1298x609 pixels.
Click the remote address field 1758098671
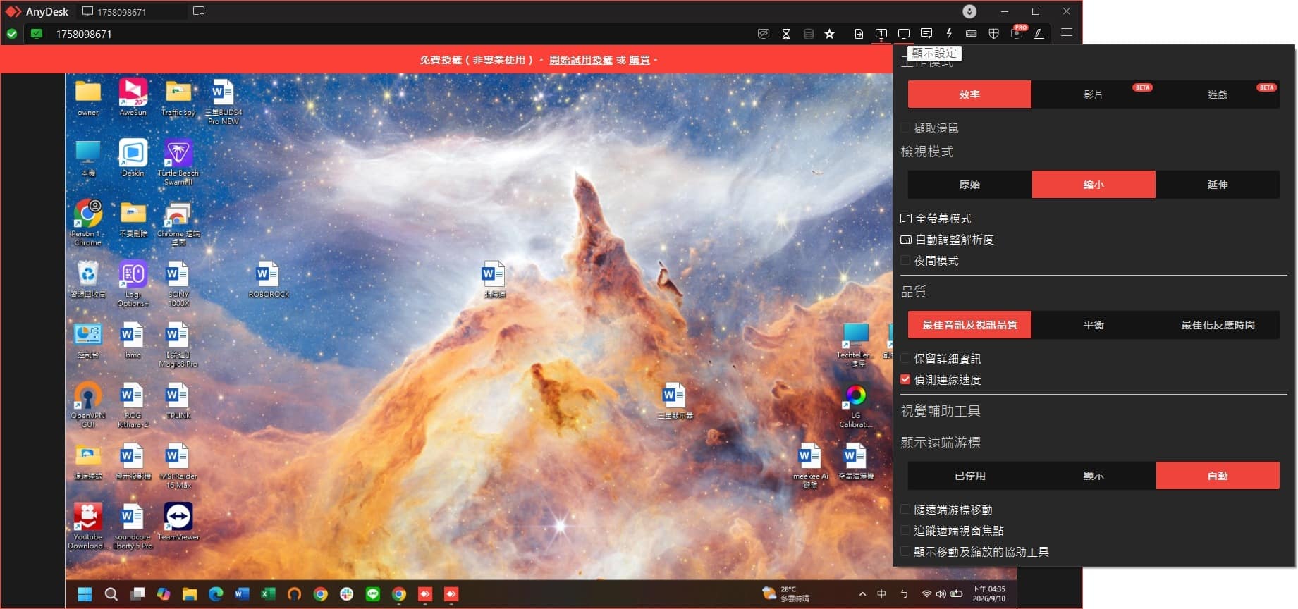(x=395, y=34)
